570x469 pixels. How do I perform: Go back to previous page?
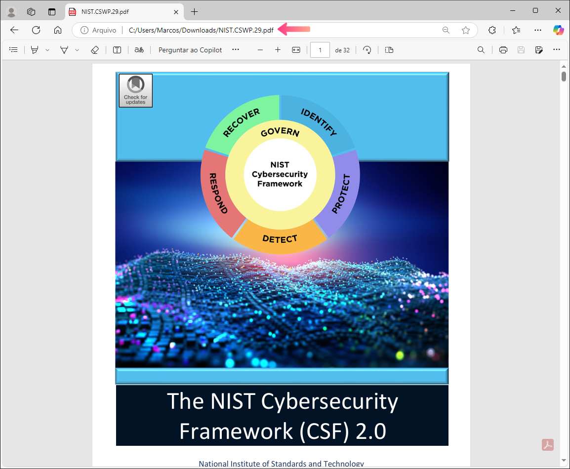pyautogui.click(x=14, y=30)
